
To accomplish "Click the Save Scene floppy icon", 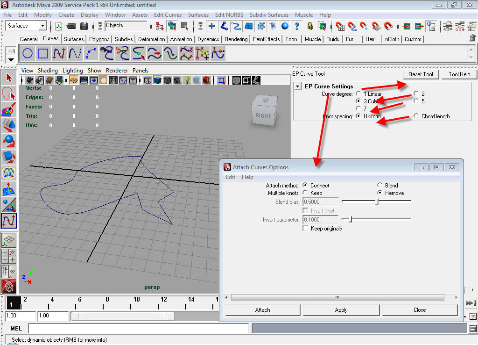I will click(84, 26).
